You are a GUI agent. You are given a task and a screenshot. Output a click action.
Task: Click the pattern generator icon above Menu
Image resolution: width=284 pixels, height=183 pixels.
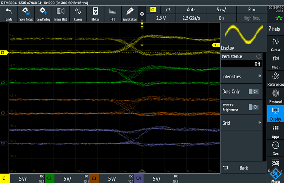[275, 162]
